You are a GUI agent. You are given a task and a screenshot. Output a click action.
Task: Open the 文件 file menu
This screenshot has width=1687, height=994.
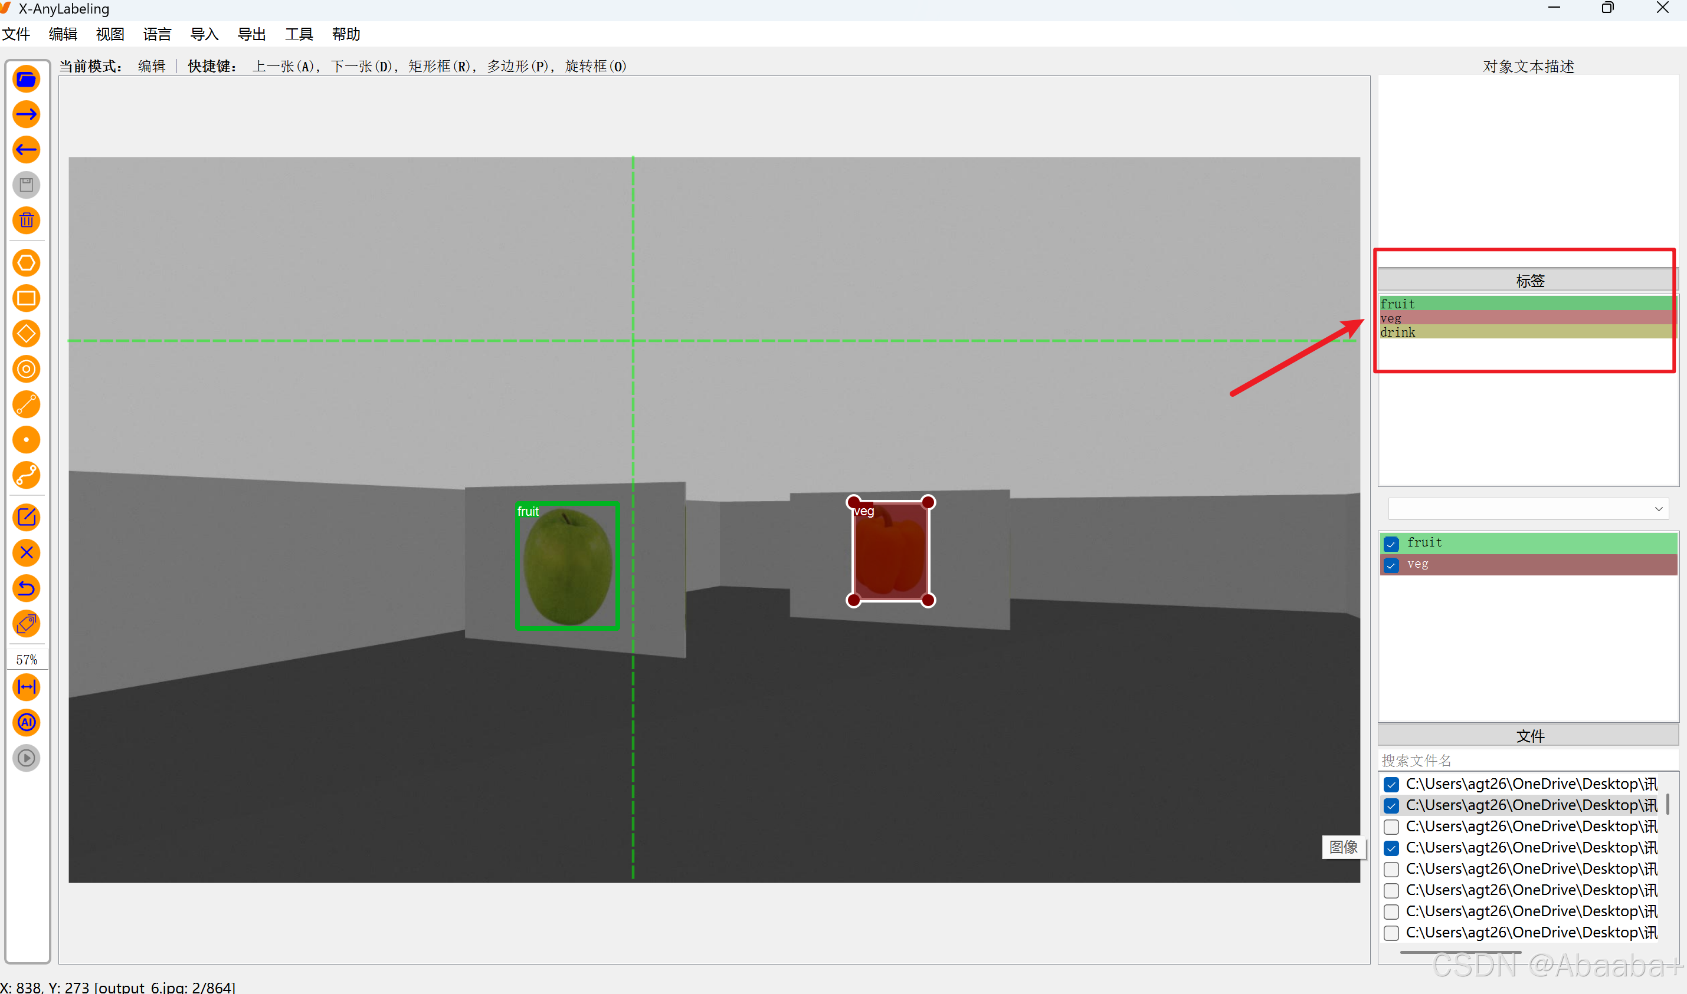point(16,34)
